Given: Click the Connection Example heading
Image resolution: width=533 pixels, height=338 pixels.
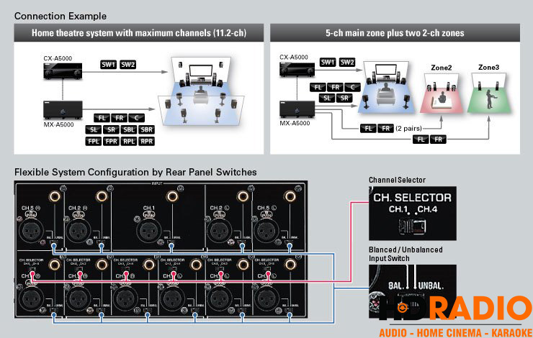Looking at the screenshot, I should (x=61, y=16).
